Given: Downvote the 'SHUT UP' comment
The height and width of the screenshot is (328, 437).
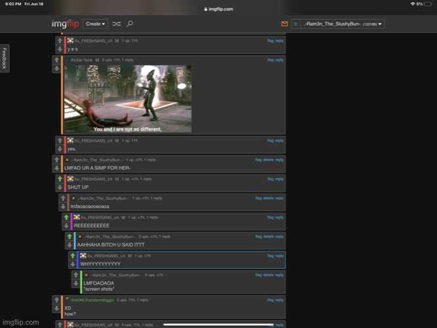Looking at the screenshot, I should pos(60,188).
